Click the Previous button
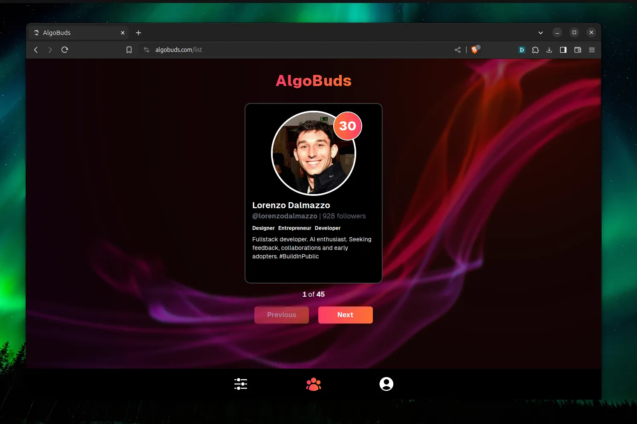The height and width of the screenshot is (424, 637). click(x=282, y=315)
